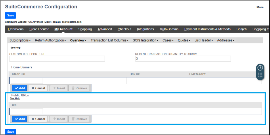Click the LINK URL column header
This screenshot has width=270, height=135.
coord(135,74)
